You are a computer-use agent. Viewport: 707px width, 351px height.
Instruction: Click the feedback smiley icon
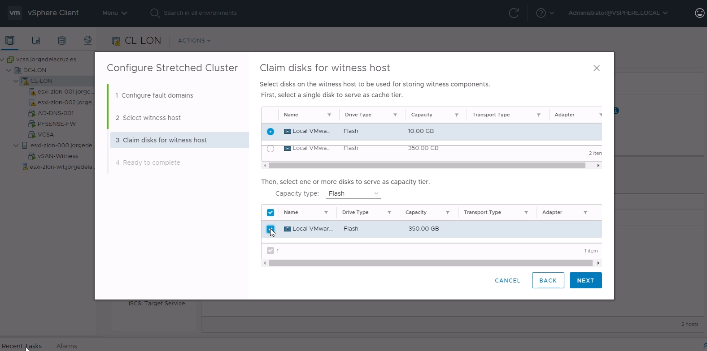point(700,13)
